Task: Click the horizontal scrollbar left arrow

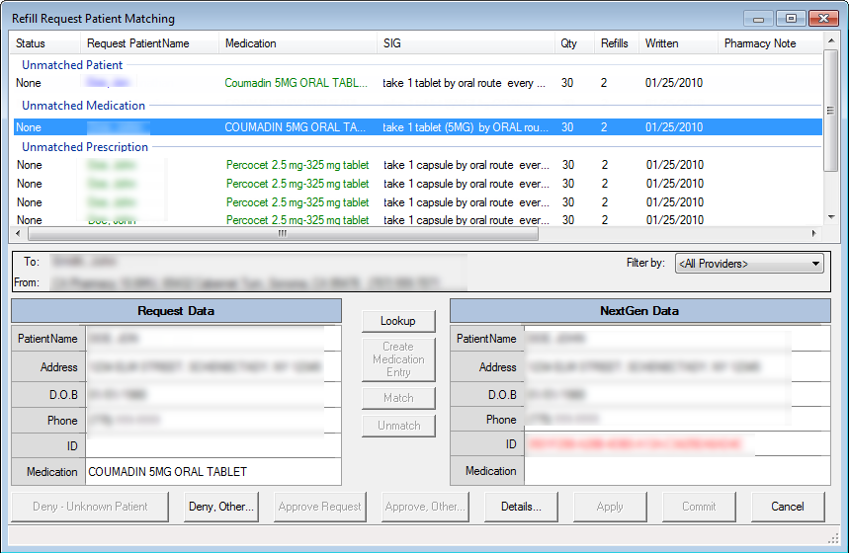Action: click(19, 233)
